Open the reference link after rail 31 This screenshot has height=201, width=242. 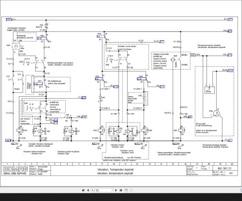[230, 140]
